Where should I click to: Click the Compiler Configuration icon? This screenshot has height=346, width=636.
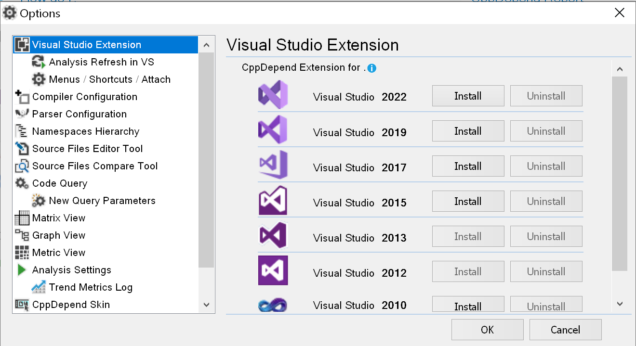point(22,97)
